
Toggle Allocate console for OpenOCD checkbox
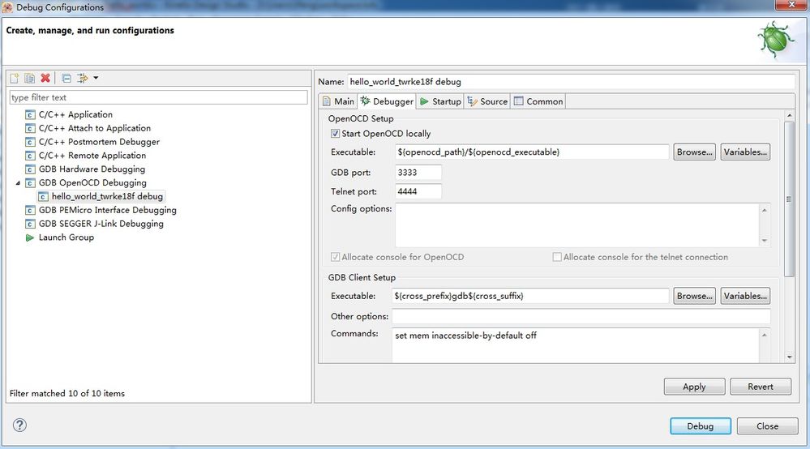pos(335,257)
